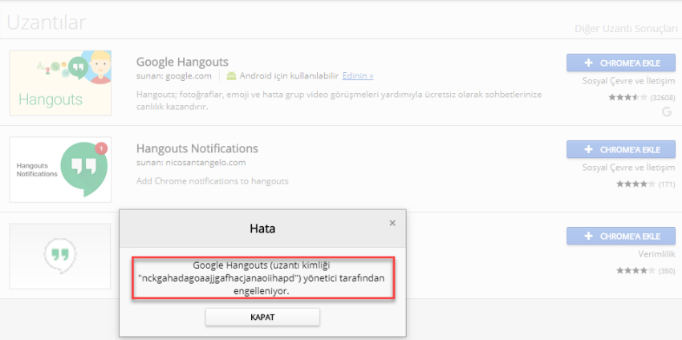Click Add Chrome notifications to hangouts description

click(213, 181)
